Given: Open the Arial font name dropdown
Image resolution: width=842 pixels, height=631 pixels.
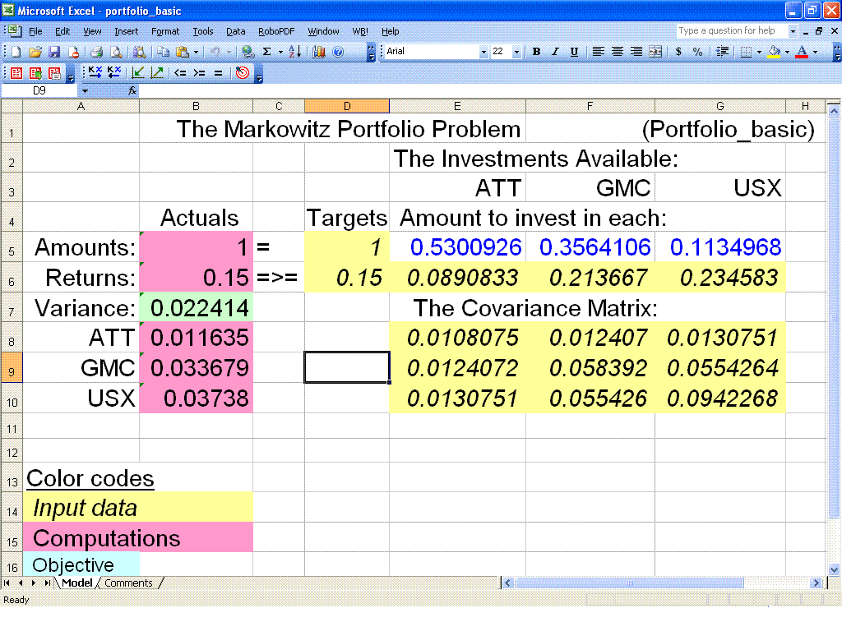Looking at the screenshot, I should point(483,52).
